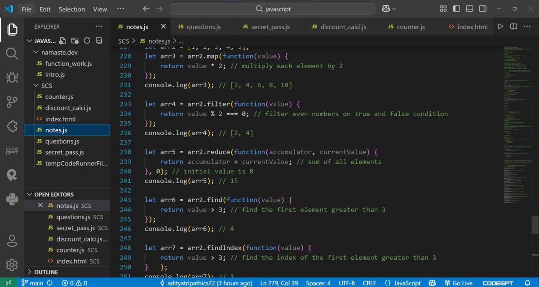Image resolution: width=539 pixels, height=287 pixels.
Task: Open the Edit menu
Action: point(45,9)
